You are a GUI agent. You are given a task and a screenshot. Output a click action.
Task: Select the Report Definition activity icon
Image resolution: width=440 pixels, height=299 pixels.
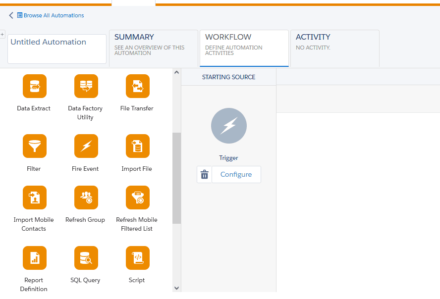coord(34,258)
